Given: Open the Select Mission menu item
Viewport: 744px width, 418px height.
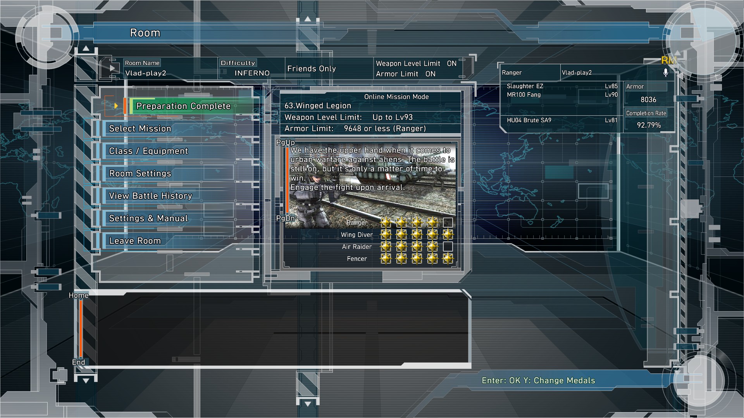Looking at the screenshot, I should 140,128.
